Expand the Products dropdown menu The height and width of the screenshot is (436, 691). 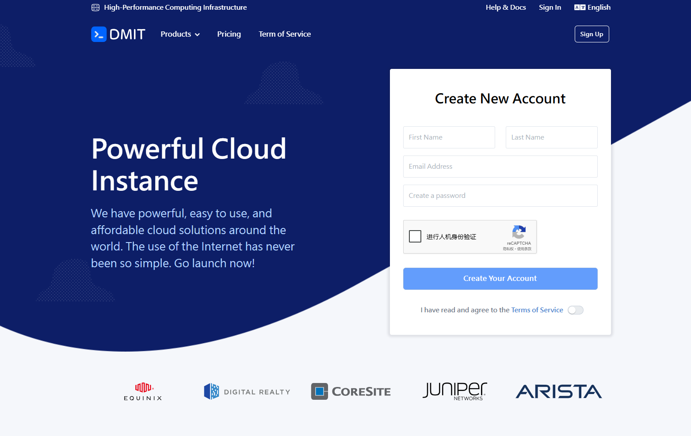click(180, 34)
